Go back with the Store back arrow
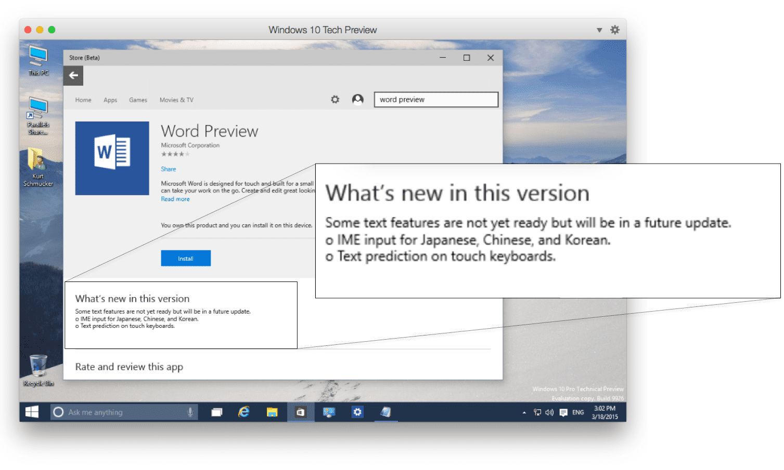This screenshot has width=784, height=470. click(x=73, y=75)
